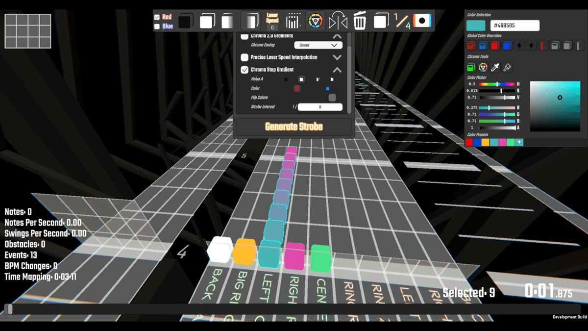
Task: Click the add color preset plus button
Action: point(519,142)
